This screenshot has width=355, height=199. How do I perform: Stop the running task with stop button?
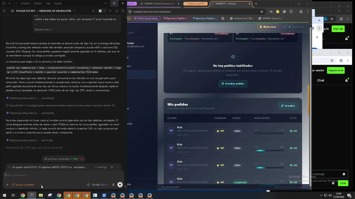point(120,185)
